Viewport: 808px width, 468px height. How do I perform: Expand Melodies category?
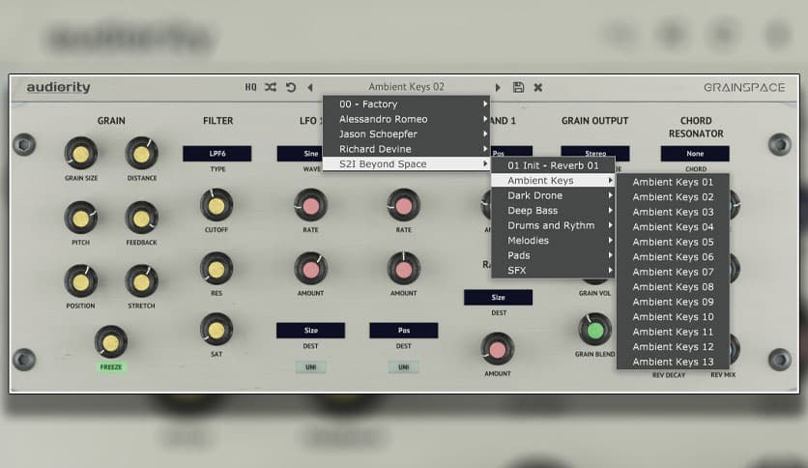pyautogui.click(x=553, y=240)
